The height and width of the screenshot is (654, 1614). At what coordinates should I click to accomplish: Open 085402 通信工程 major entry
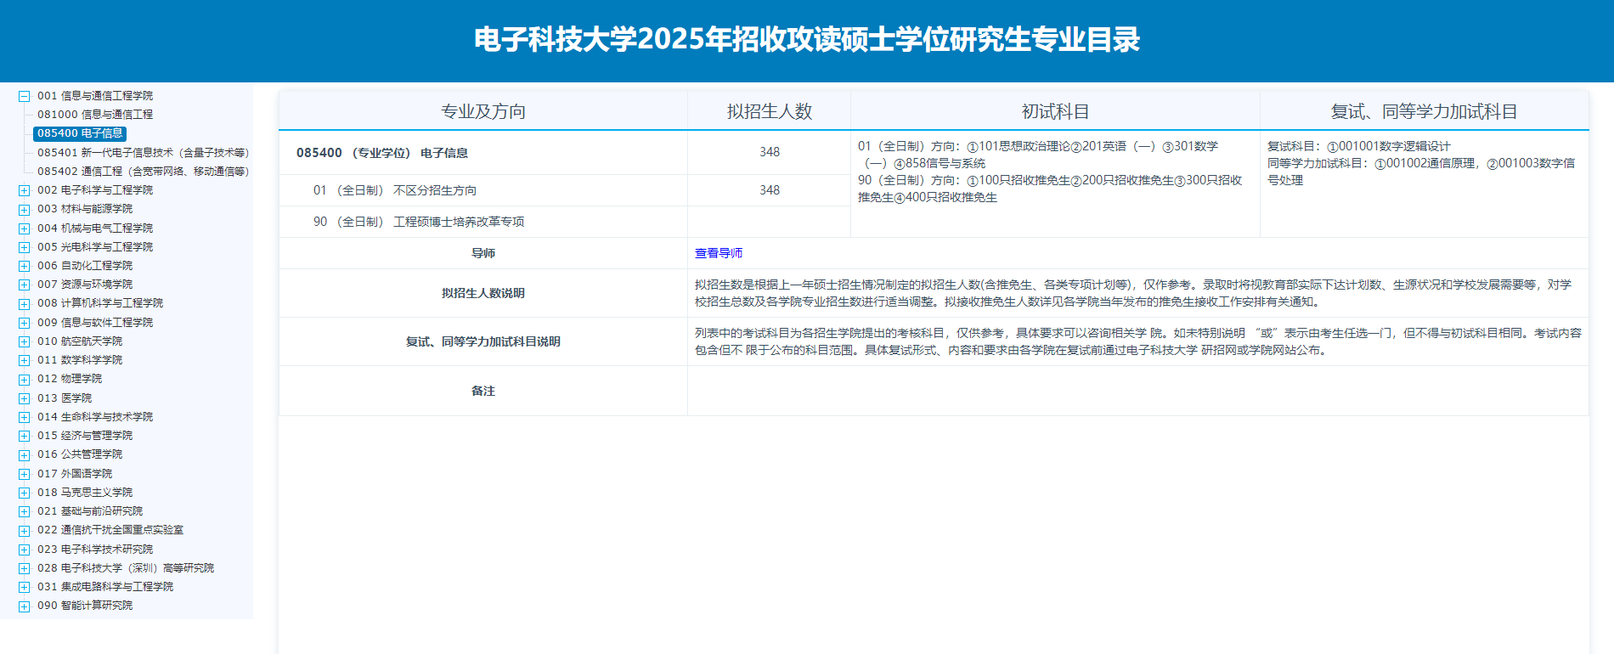point(143,172)
